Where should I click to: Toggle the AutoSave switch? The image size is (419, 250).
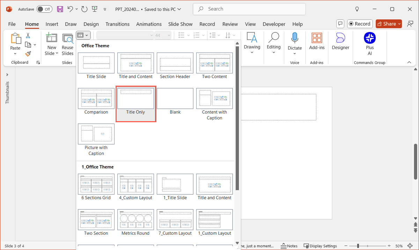(x=44, y=9)
